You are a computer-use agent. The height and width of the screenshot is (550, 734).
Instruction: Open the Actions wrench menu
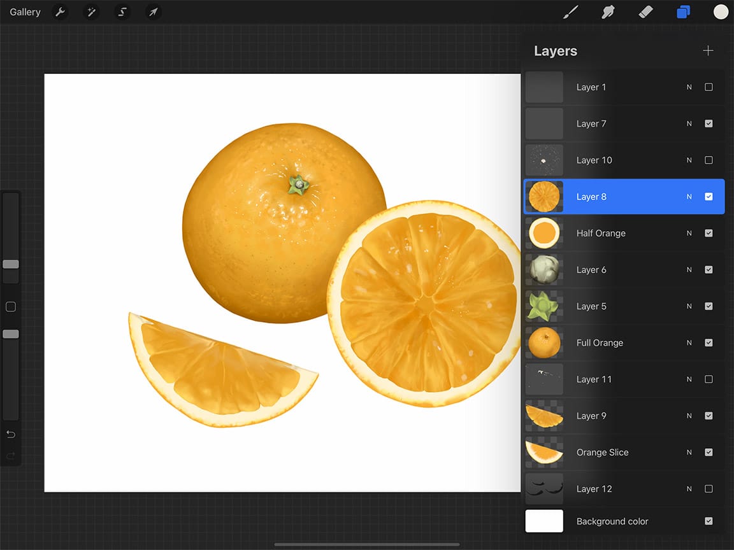[60, 11]
